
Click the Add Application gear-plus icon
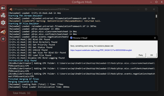[3, 8]
